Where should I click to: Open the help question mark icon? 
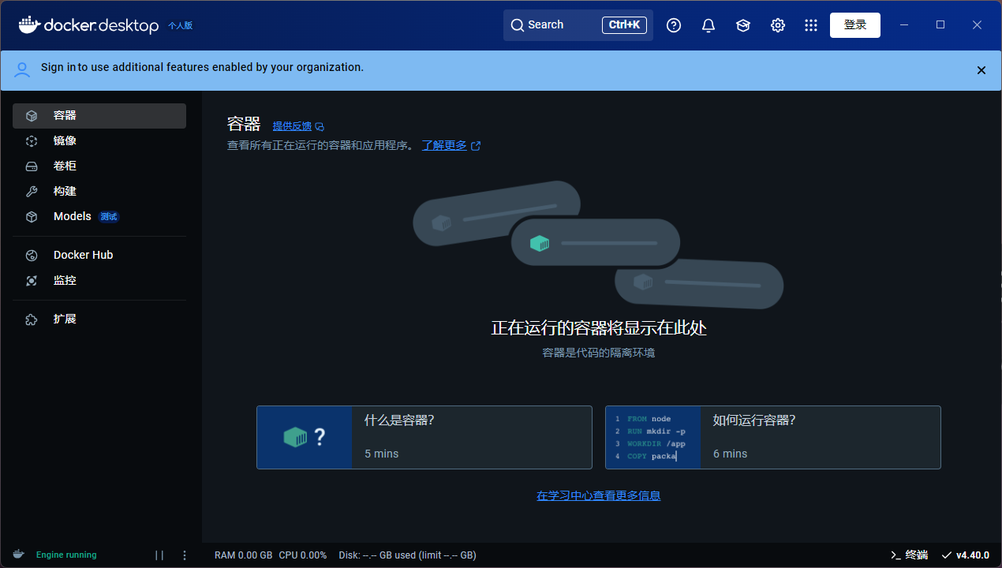(674, 25)
